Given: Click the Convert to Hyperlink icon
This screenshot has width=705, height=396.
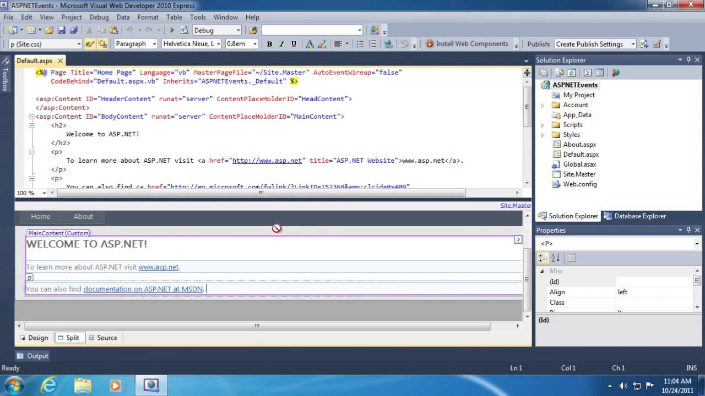Looking at the screenshot, I should (x=388, y=44).
